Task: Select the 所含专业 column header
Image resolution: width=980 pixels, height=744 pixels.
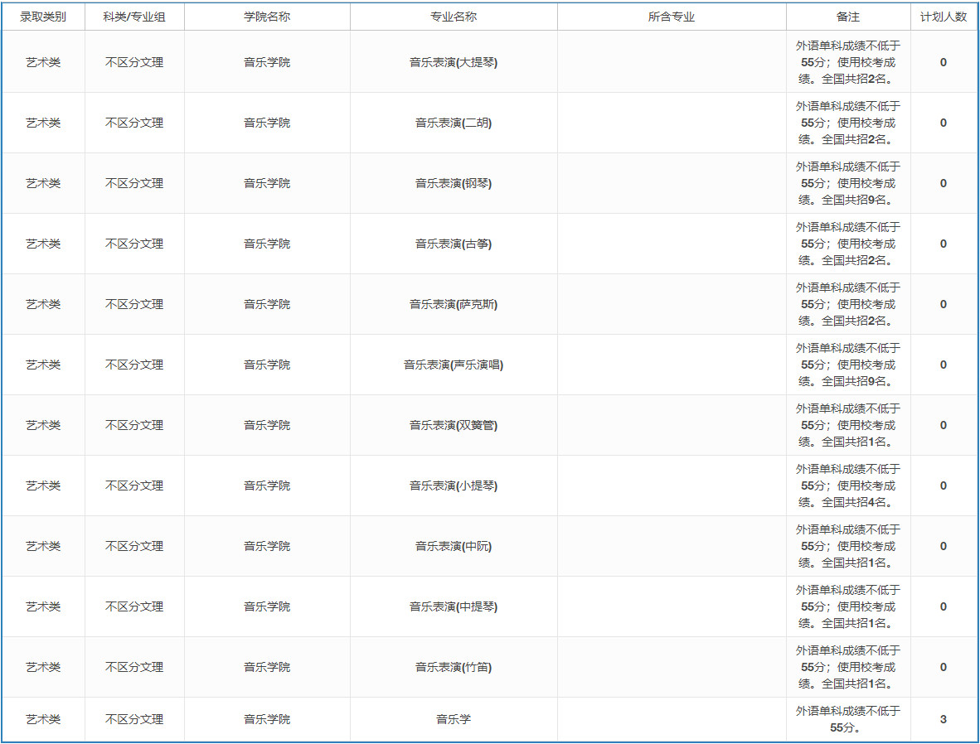Action: click(x=672, y=17)
